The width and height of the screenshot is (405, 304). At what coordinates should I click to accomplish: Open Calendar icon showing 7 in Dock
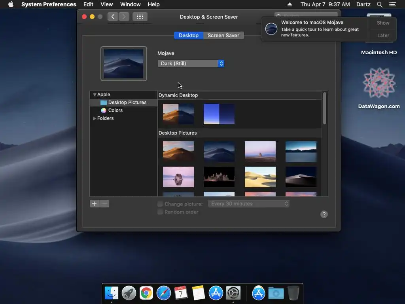pos(181,293)
